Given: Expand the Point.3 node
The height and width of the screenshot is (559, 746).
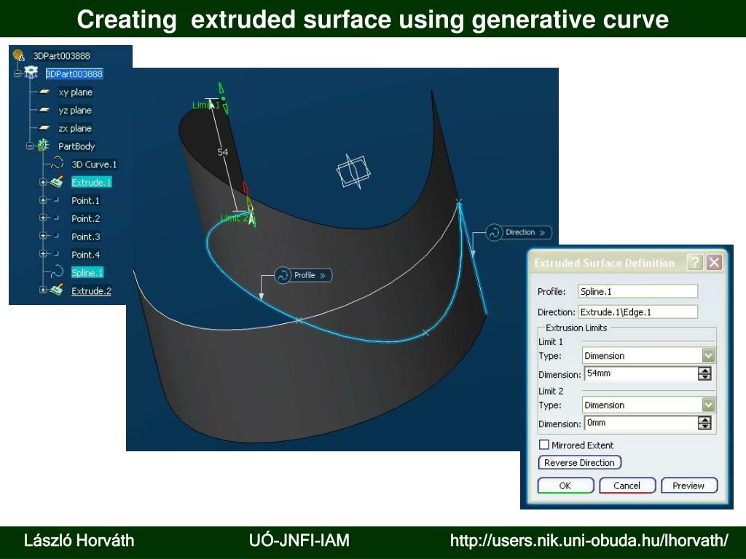Looking at the screenshot, I should click(x=43, y=236).
